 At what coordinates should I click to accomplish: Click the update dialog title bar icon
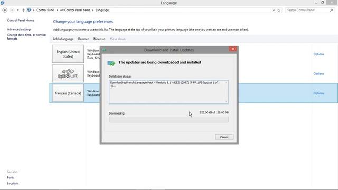point(104,50)
